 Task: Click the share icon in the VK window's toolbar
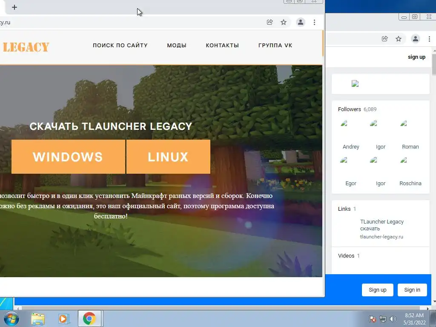pyautogui.click(x=385, y=39)
